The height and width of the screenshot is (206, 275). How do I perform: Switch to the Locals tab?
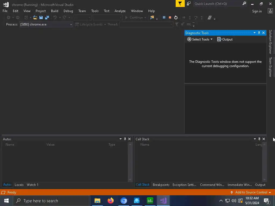tap(19, 185)
